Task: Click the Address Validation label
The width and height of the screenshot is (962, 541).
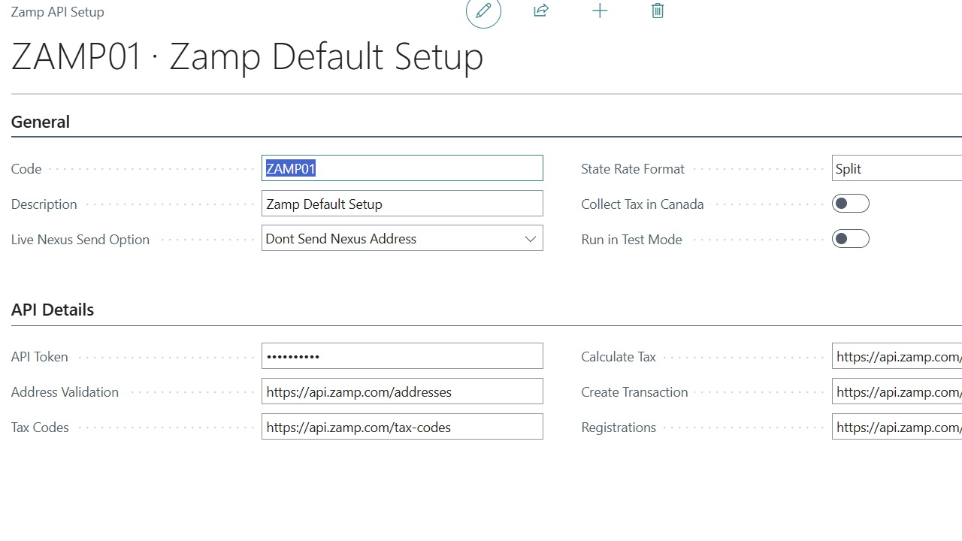Action: [x=65, y=392]
